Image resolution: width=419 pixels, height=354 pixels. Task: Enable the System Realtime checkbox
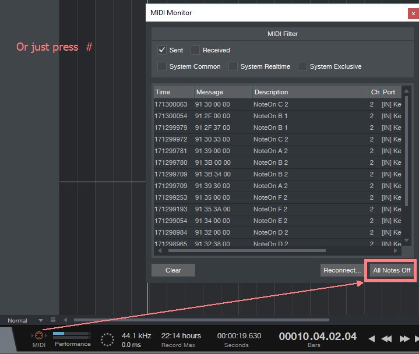tap(233, 66)
